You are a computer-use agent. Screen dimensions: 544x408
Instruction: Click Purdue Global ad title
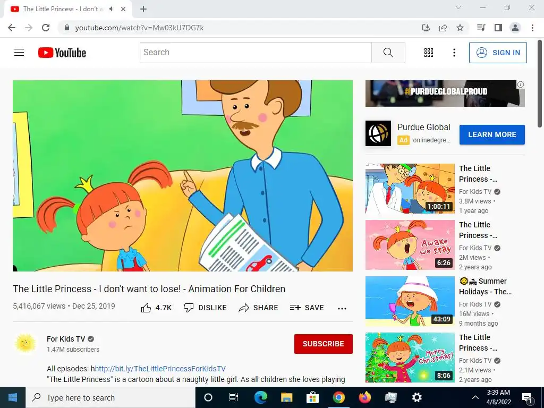coord(423,127)
